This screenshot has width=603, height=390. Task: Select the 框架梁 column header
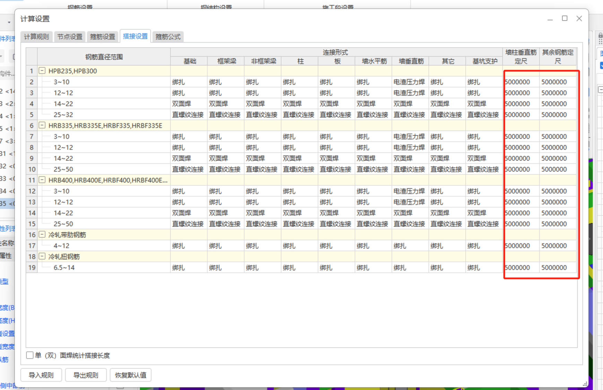(x=226, y=61)
